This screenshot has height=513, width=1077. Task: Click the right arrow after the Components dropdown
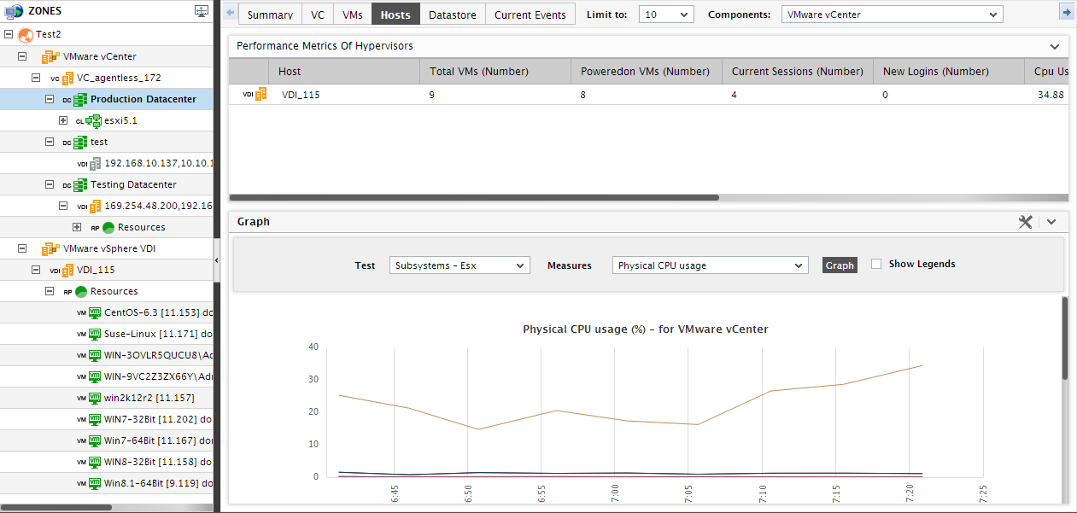(1066, 12)
